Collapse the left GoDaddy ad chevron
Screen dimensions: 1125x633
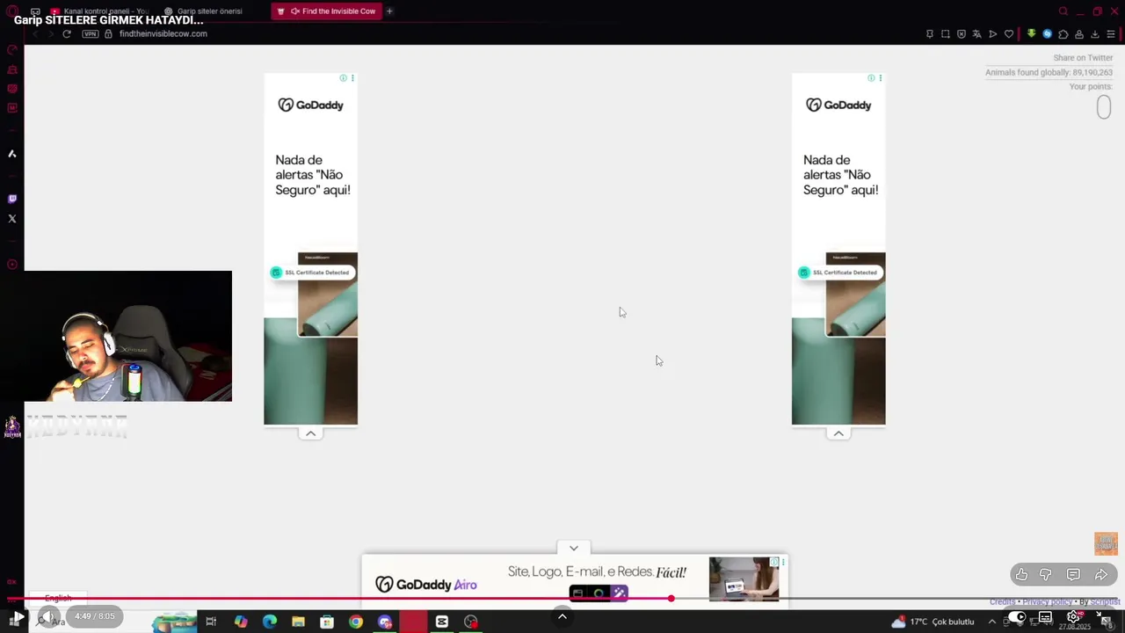(310, 433)
